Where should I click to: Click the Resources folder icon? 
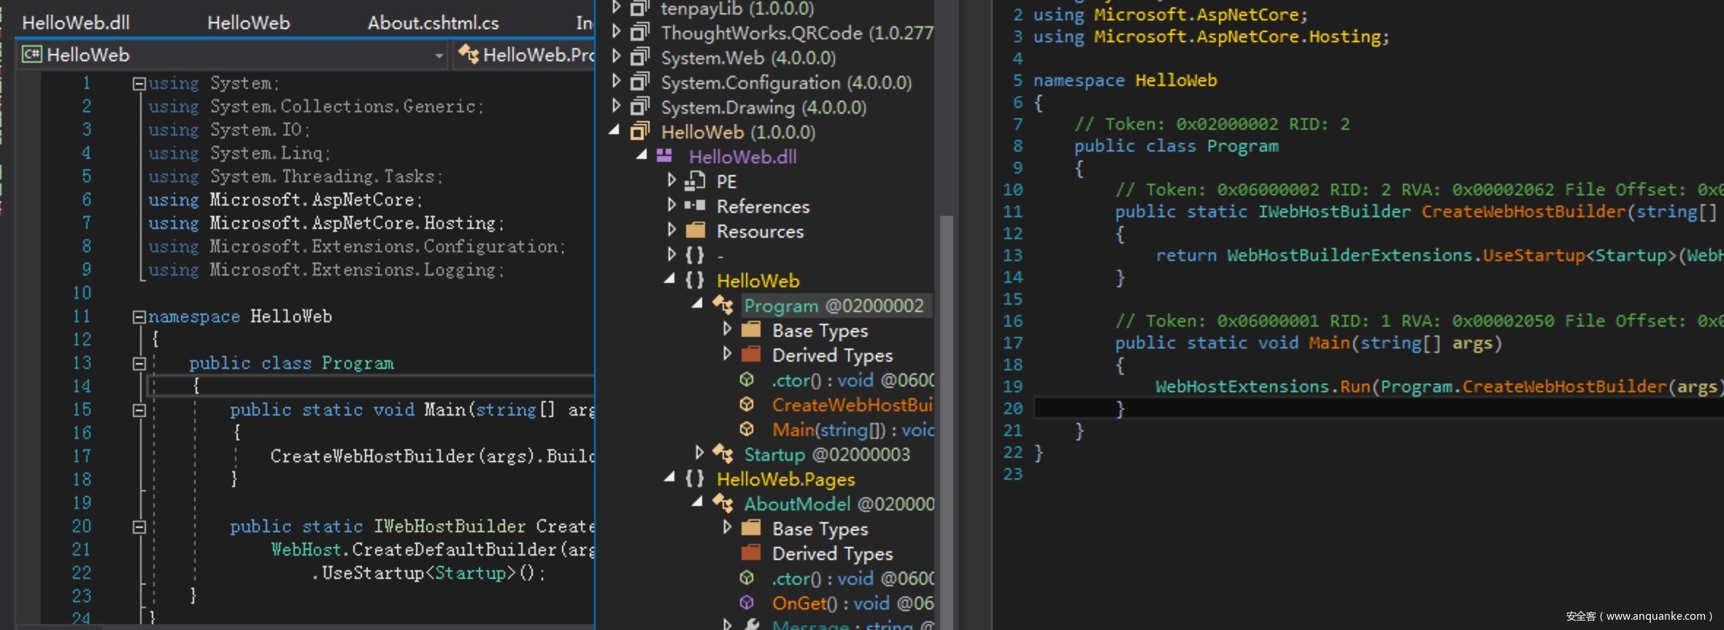[x=696, y=231]
